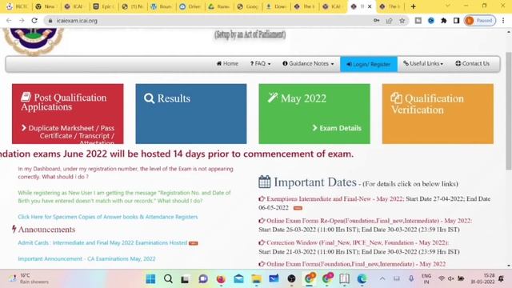Go to Home in the navigation bar

tap(227, 64)
